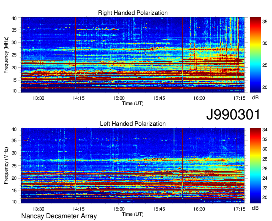Click the 13:30 tick label under top plot

(38, 98)
